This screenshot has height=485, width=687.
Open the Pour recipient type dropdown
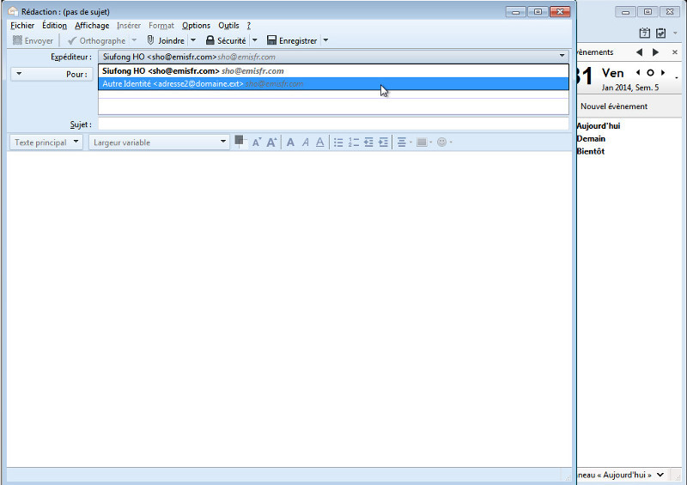(x=52, y=75)
